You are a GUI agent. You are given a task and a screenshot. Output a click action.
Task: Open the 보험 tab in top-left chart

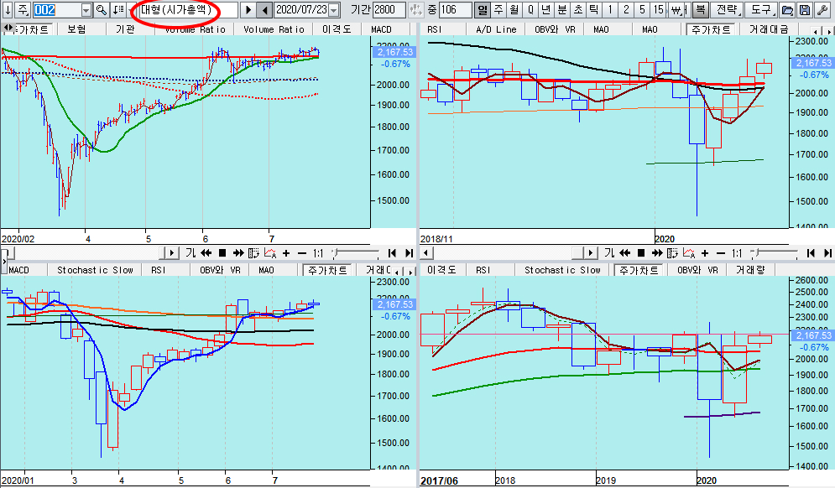click(76, 29)
